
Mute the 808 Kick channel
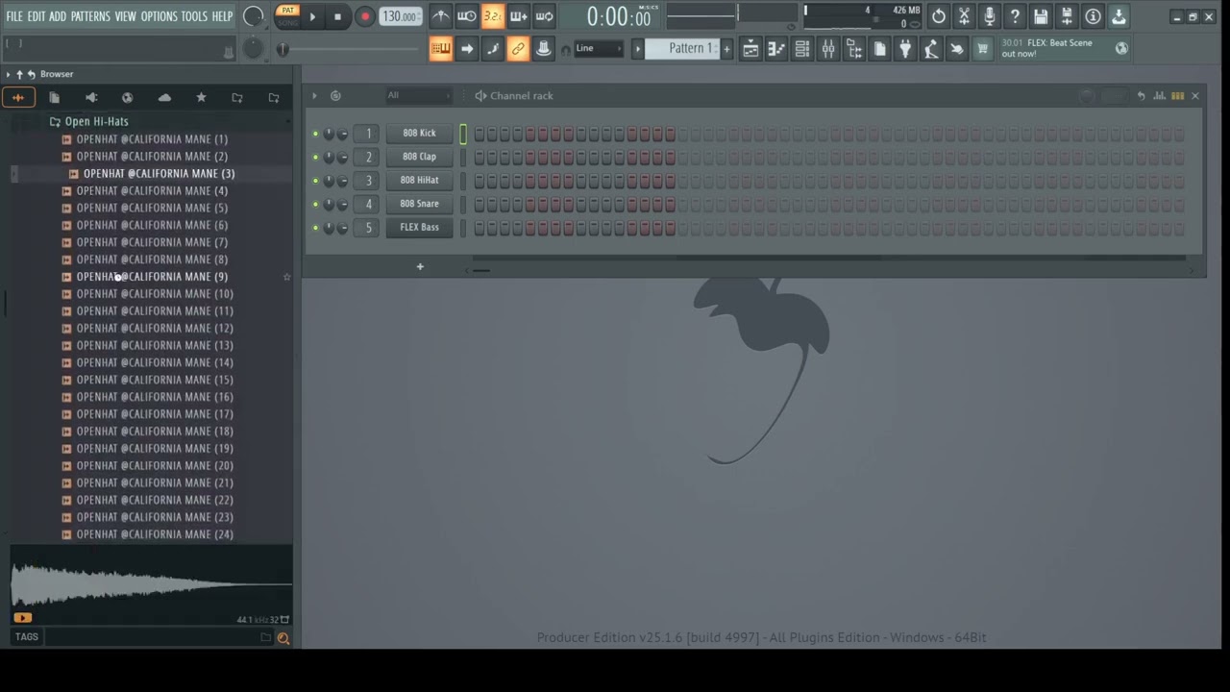point(315,134)
